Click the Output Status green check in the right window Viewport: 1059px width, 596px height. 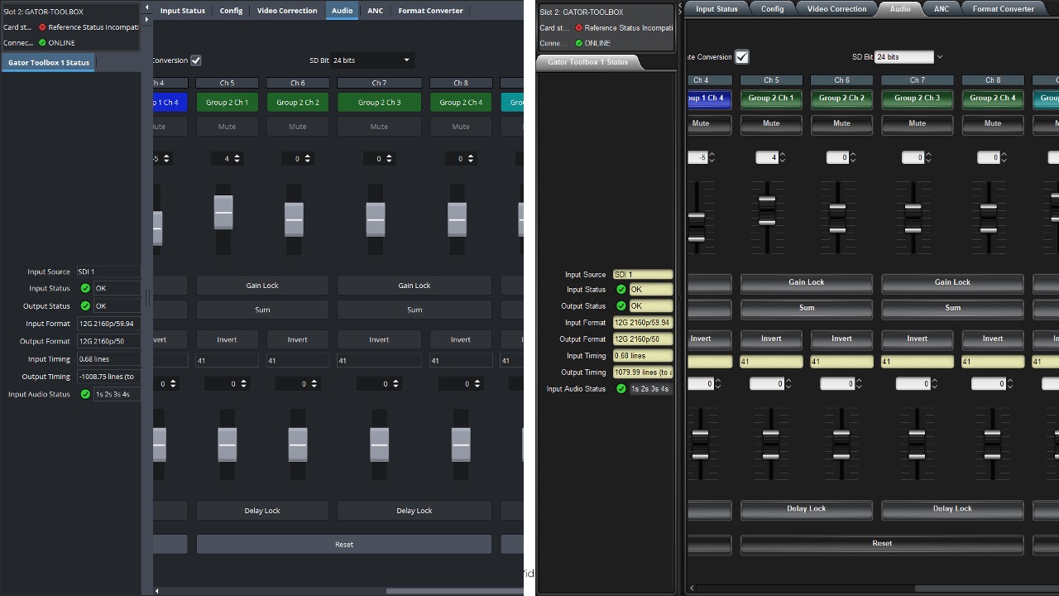point(621,306)
